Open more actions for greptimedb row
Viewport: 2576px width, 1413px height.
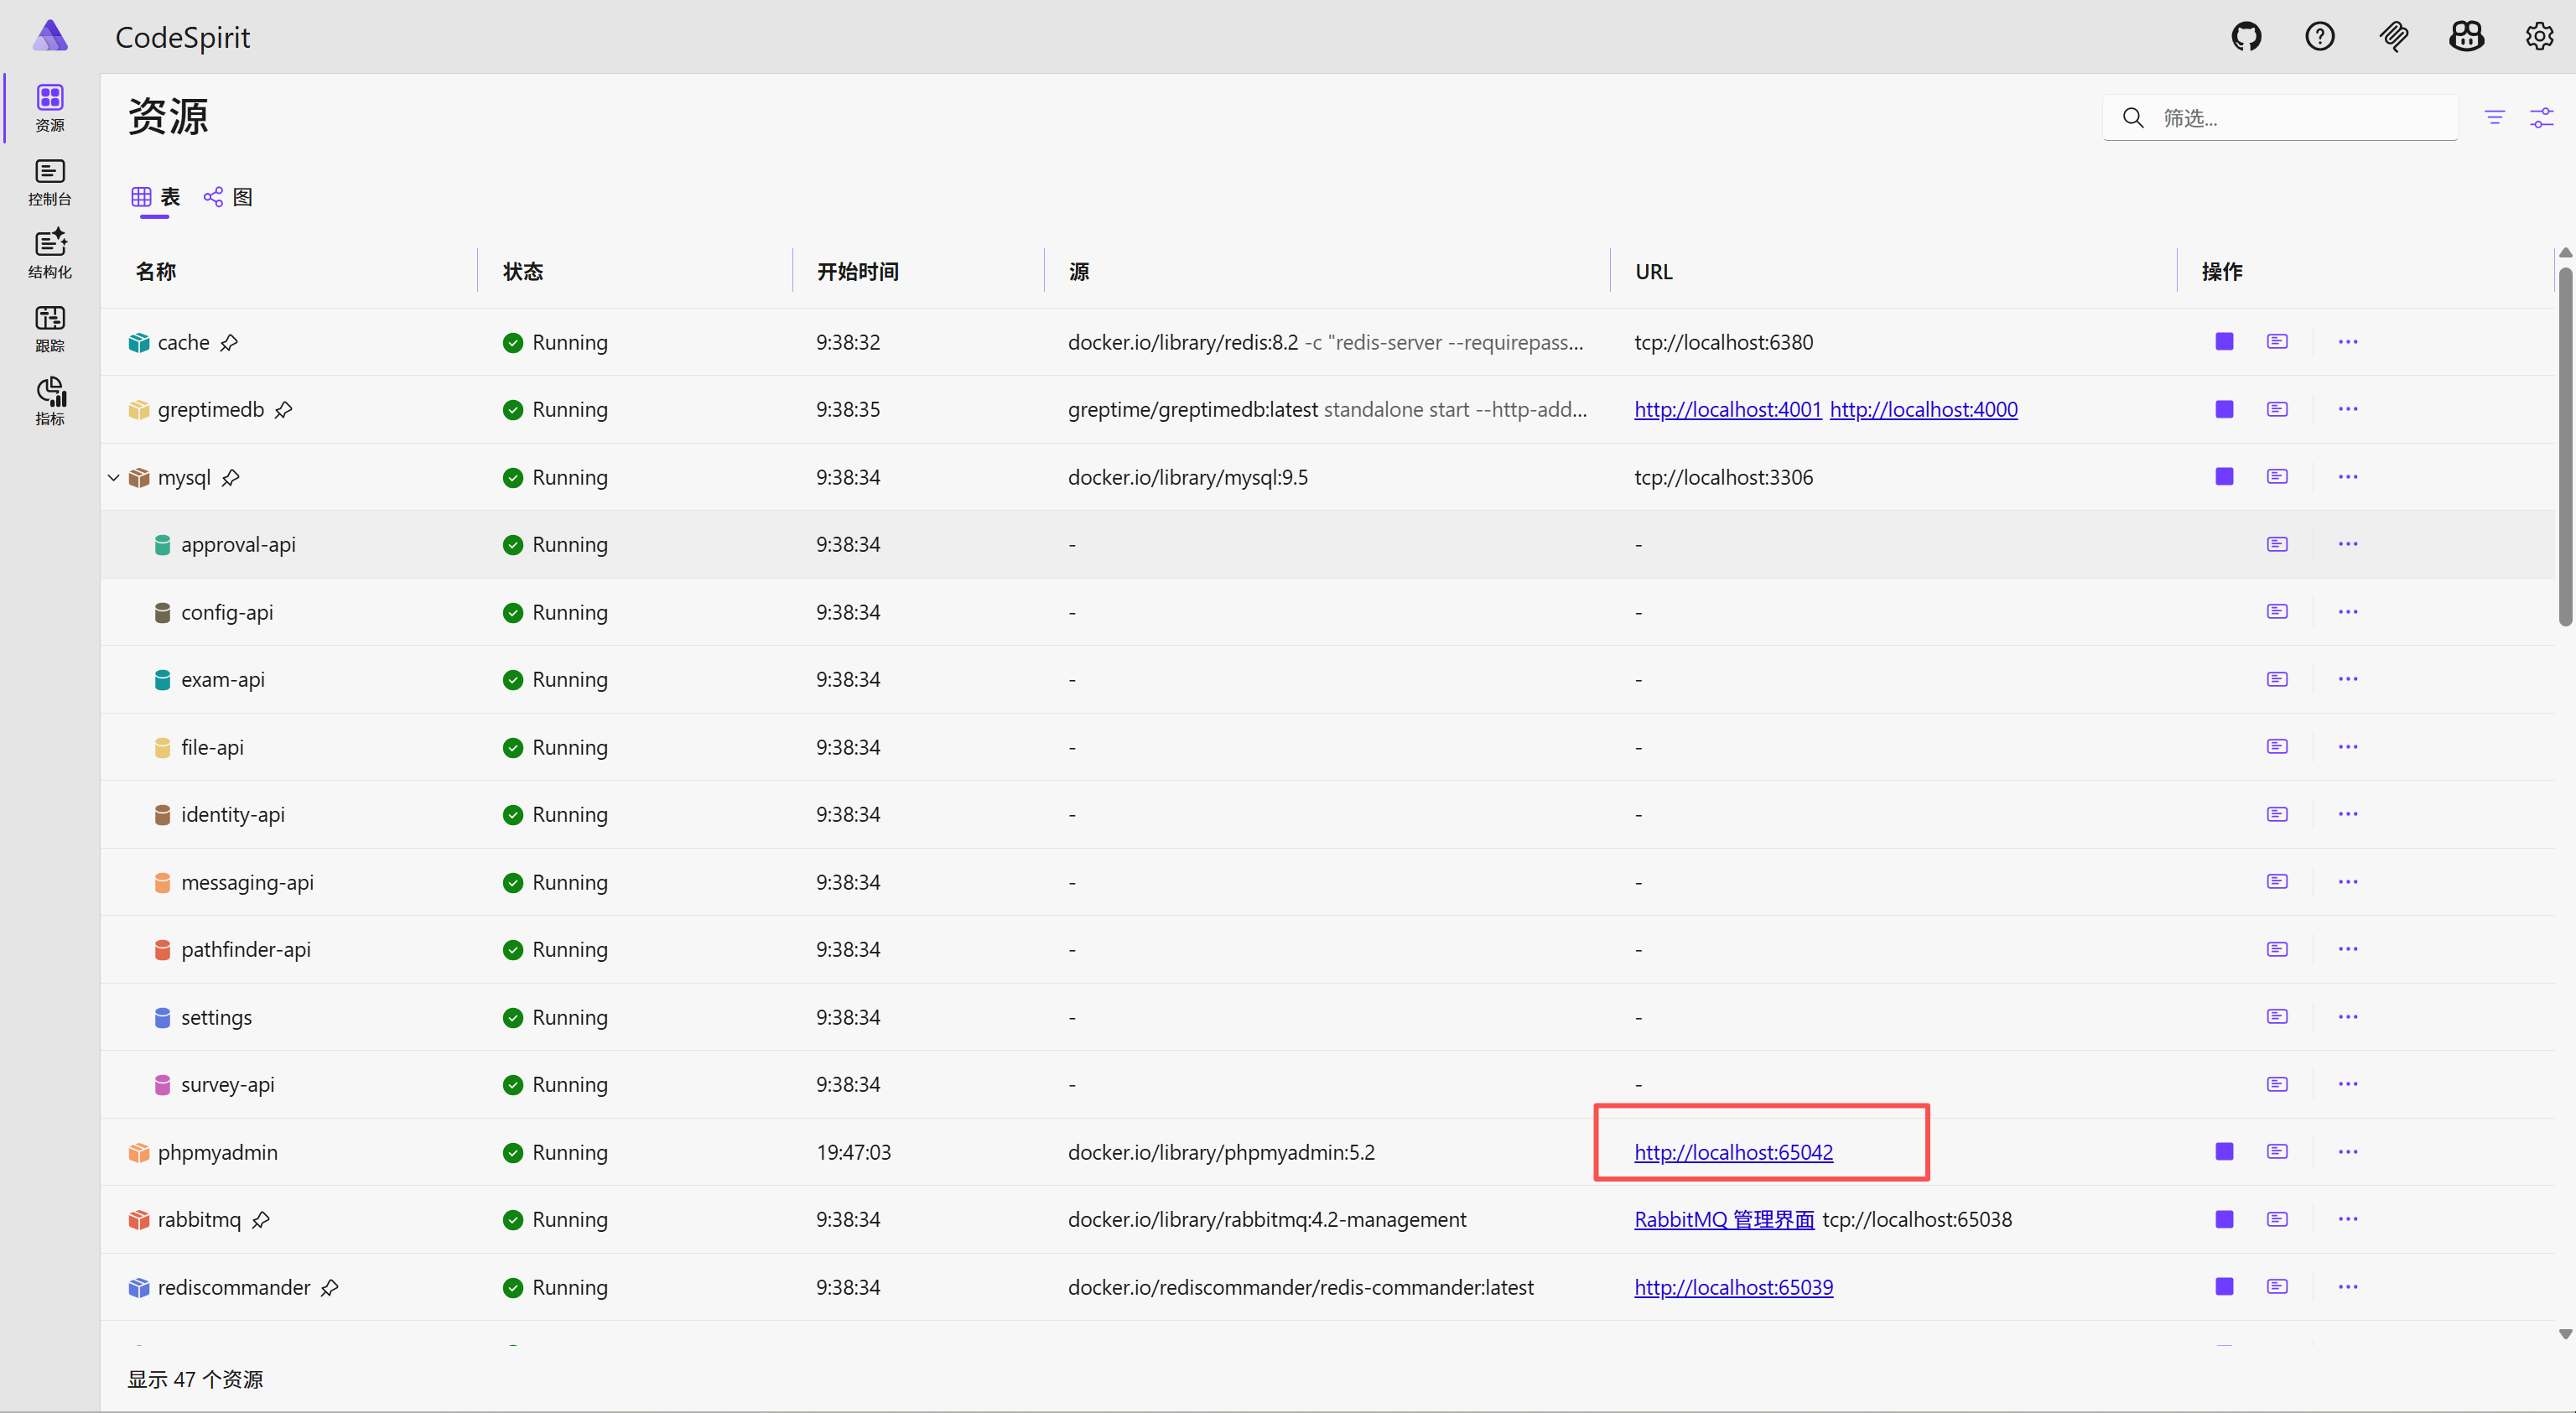(2347, 409)
